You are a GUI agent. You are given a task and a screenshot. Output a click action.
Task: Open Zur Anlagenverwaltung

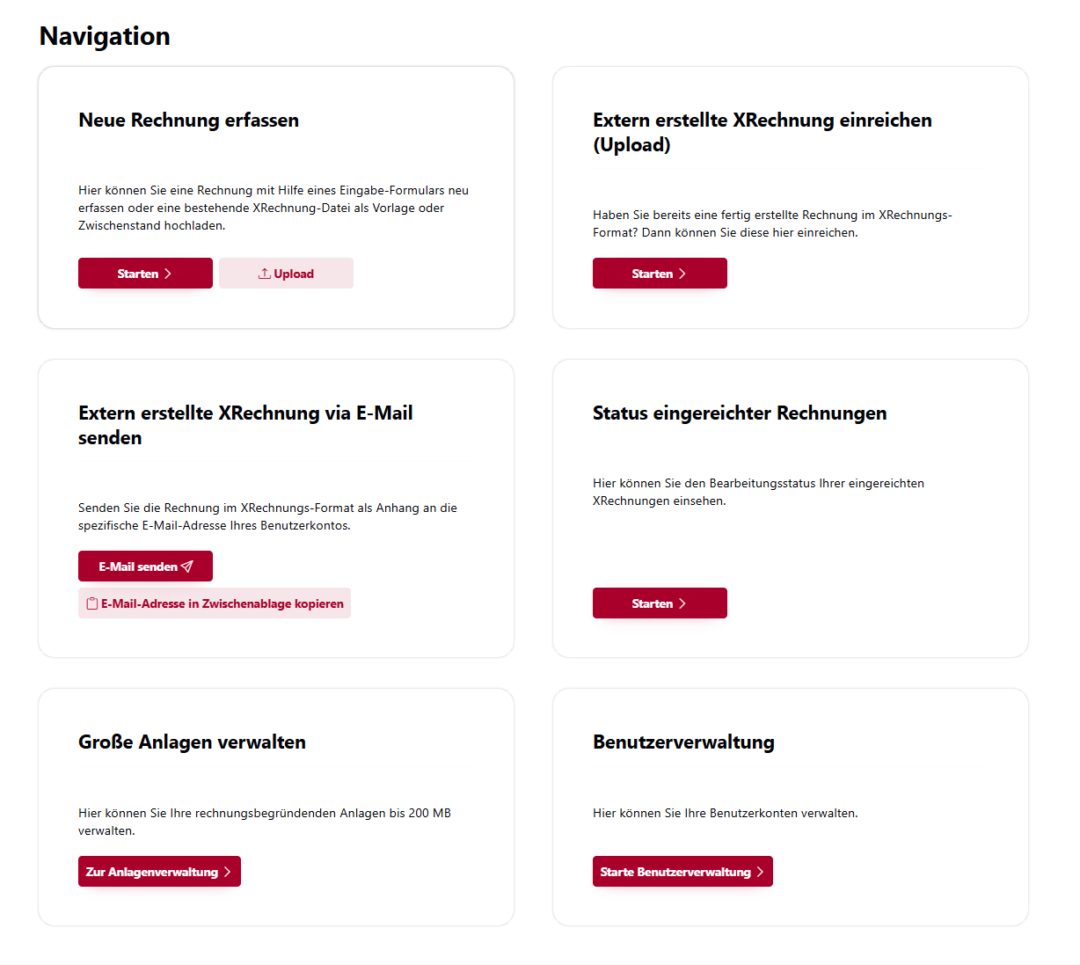(159, 872)
